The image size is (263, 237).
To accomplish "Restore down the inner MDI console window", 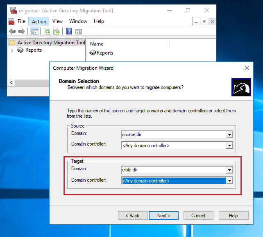I will tap(204, 21).
